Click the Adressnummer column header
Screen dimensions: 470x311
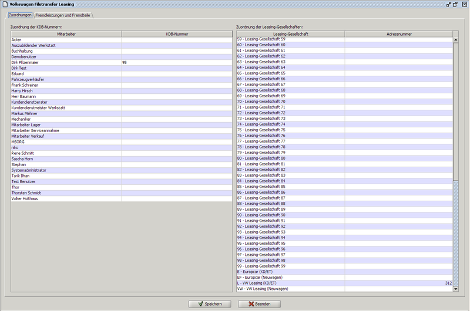[399, 34]
